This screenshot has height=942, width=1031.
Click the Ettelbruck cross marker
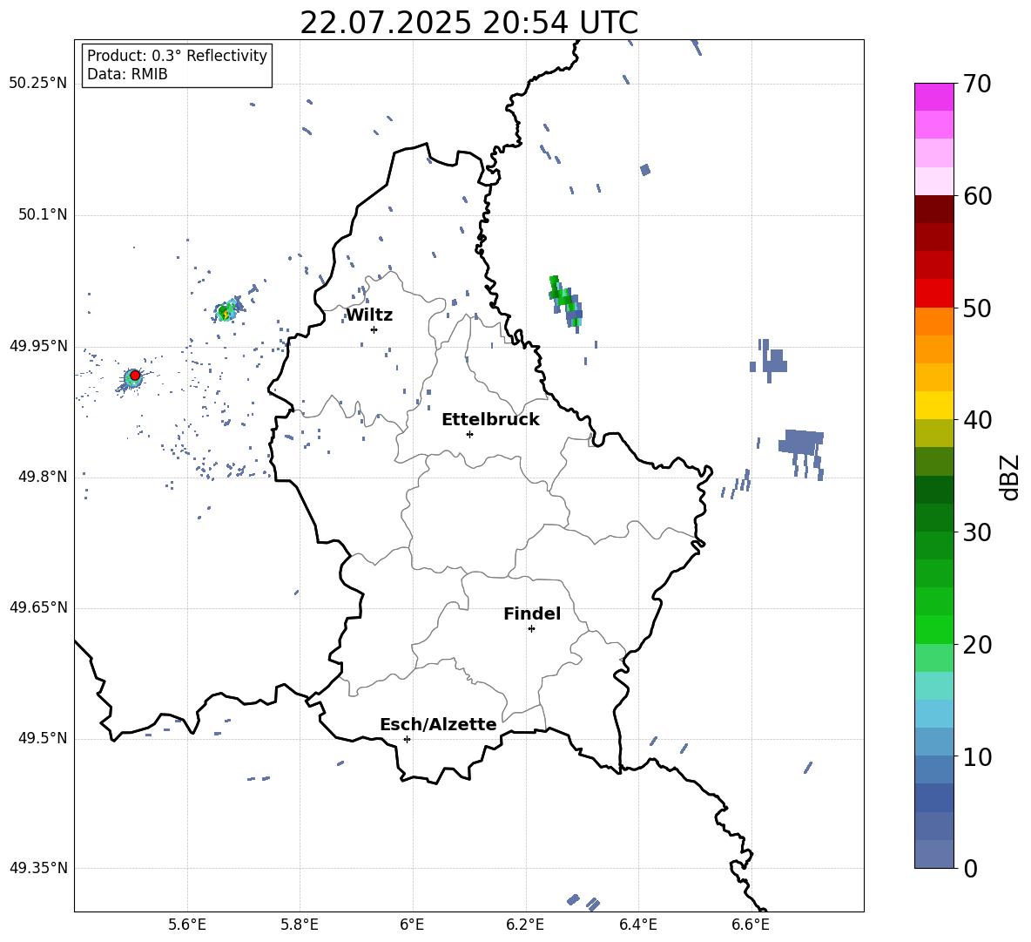pos(469,434)
